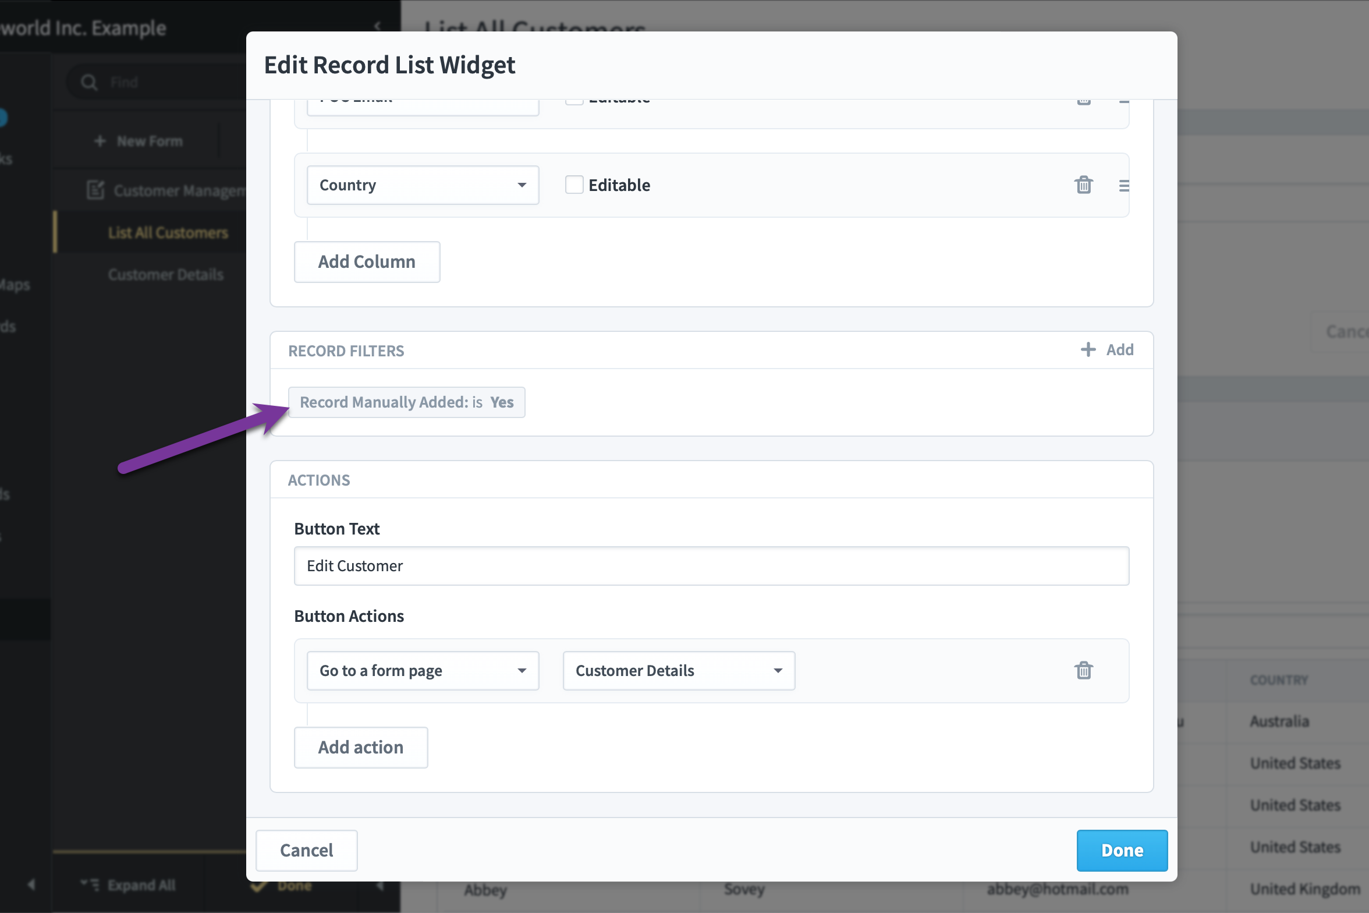1369x913 pixels.
Task: Click the plus icon next to New Form
Action: (x=99, y=140)
